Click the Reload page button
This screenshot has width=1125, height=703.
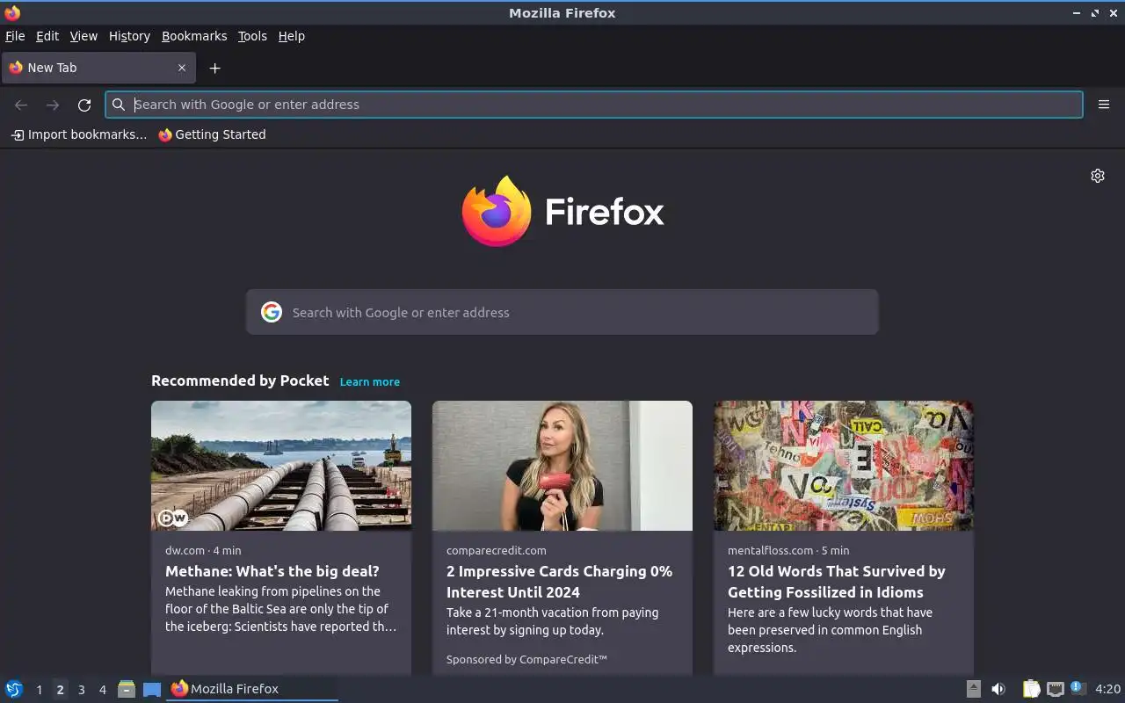tap(84, 105)
